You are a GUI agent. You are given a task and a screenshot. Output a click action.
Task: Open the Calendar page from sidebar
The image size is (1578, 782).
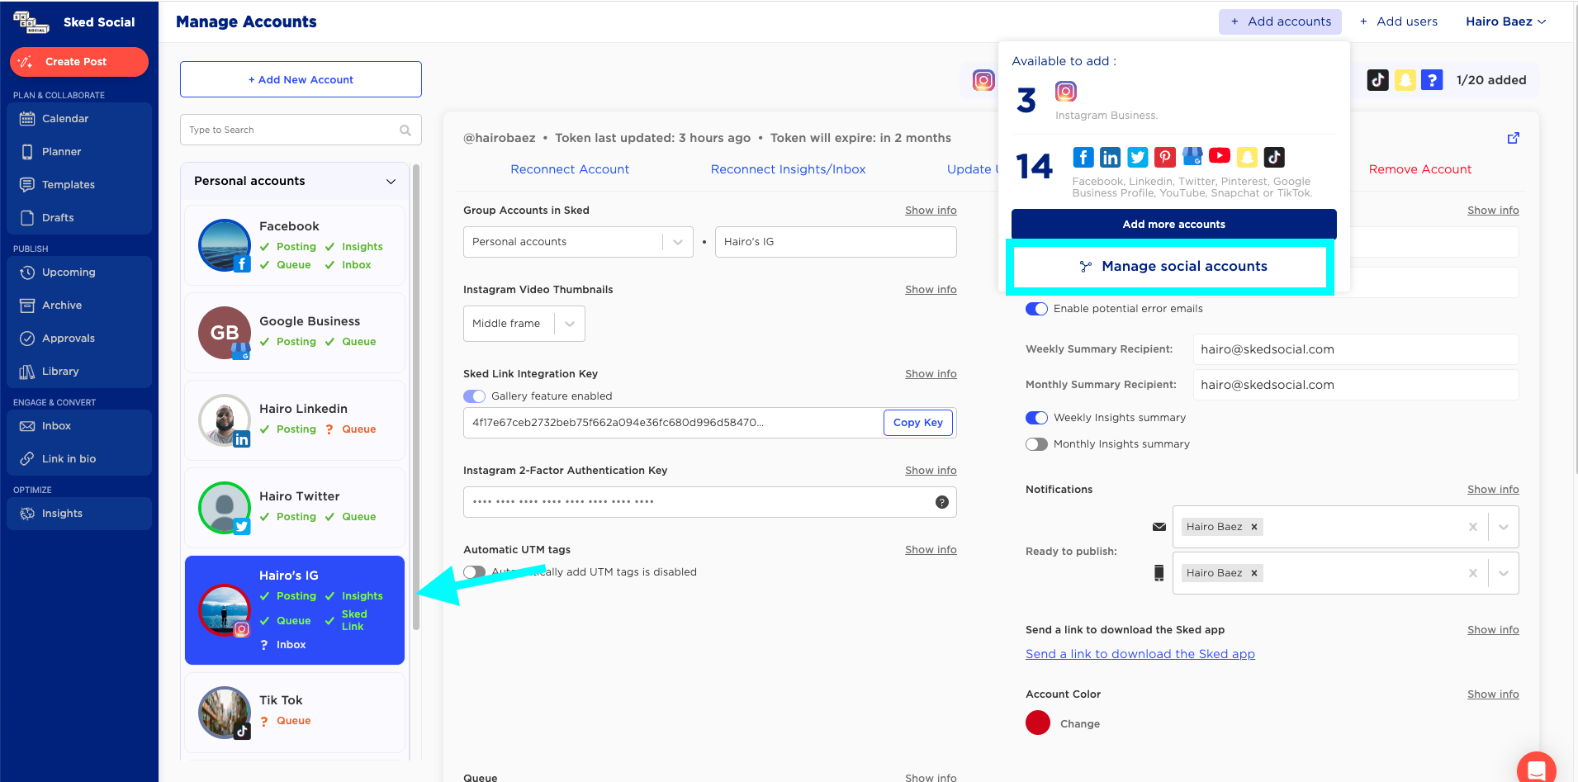(79, 119)
